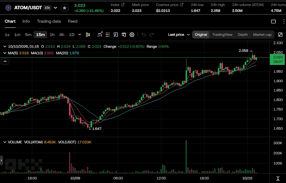Switch chart view to Depth

pos(243,35)
